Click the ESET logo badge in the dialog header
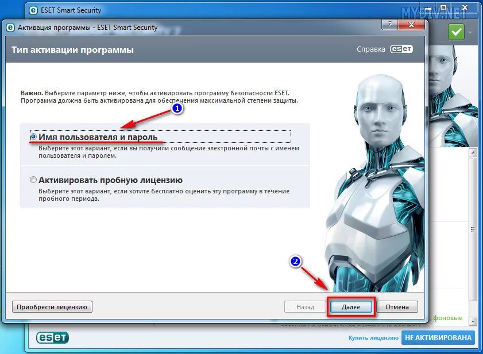483x354 pixels. click(401, 49)
